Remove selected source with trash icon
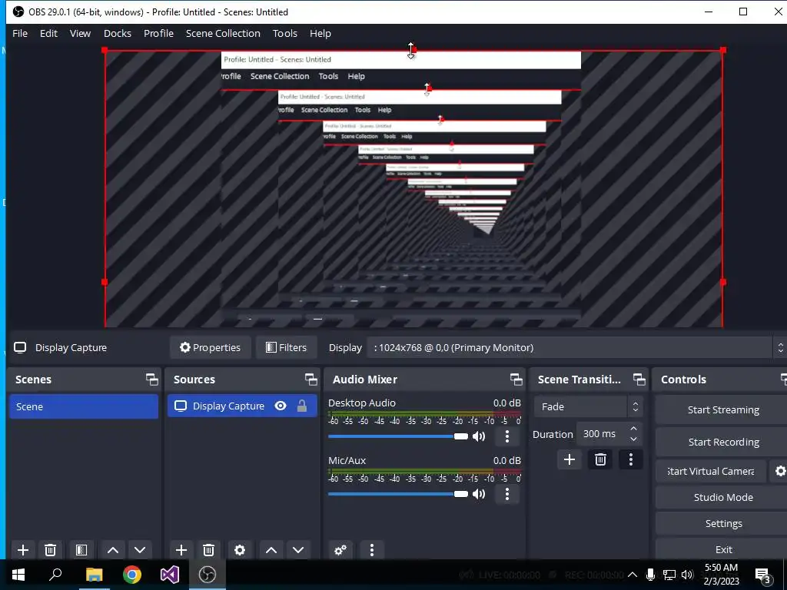This screenshot has height=590, width=787. (x=209, y=550)
